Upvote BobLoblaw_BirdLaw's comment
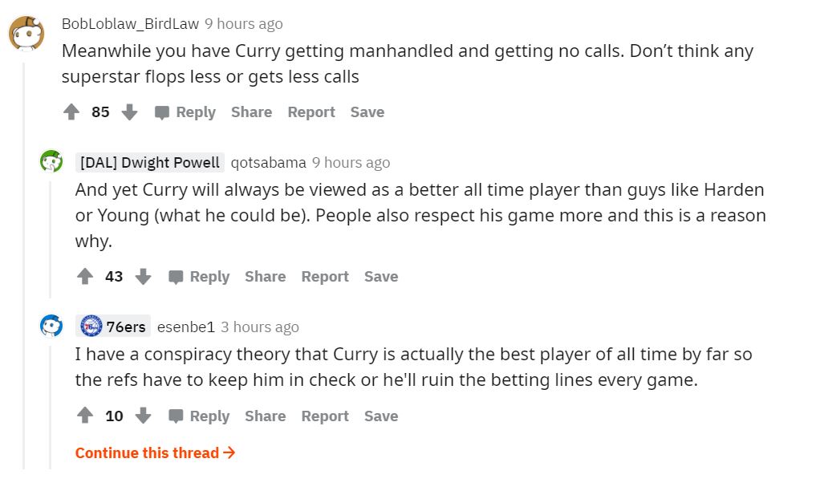Screen dimensions: 816x491 tap(71, 112)
